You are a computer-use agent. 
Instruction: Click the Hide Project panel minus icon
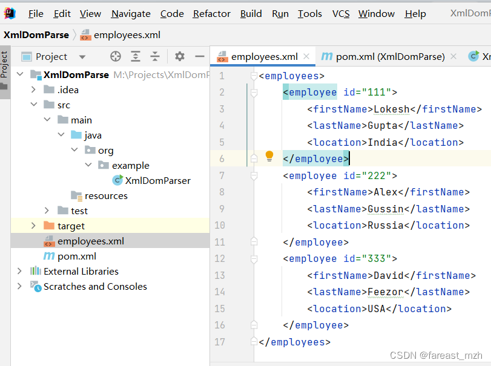tap(200, 56)
